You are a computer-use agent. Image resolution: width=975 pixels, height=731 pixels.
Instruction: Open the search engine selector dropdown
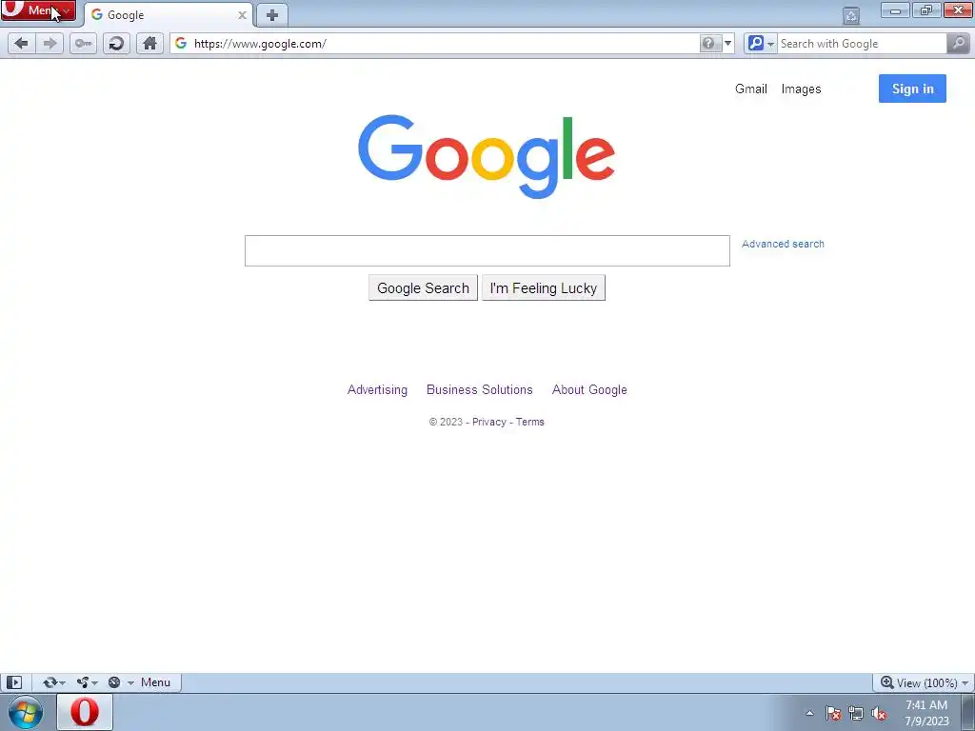761,44
